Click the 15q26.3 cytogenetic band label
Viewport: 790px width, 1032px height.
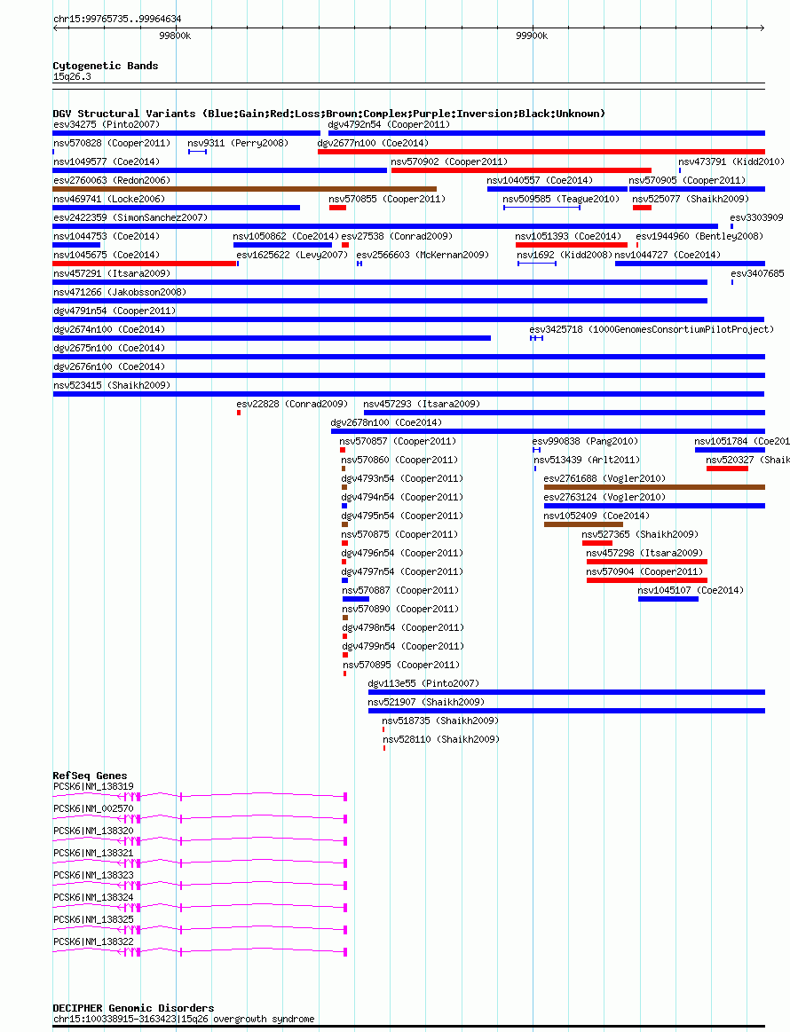[73, 76]
